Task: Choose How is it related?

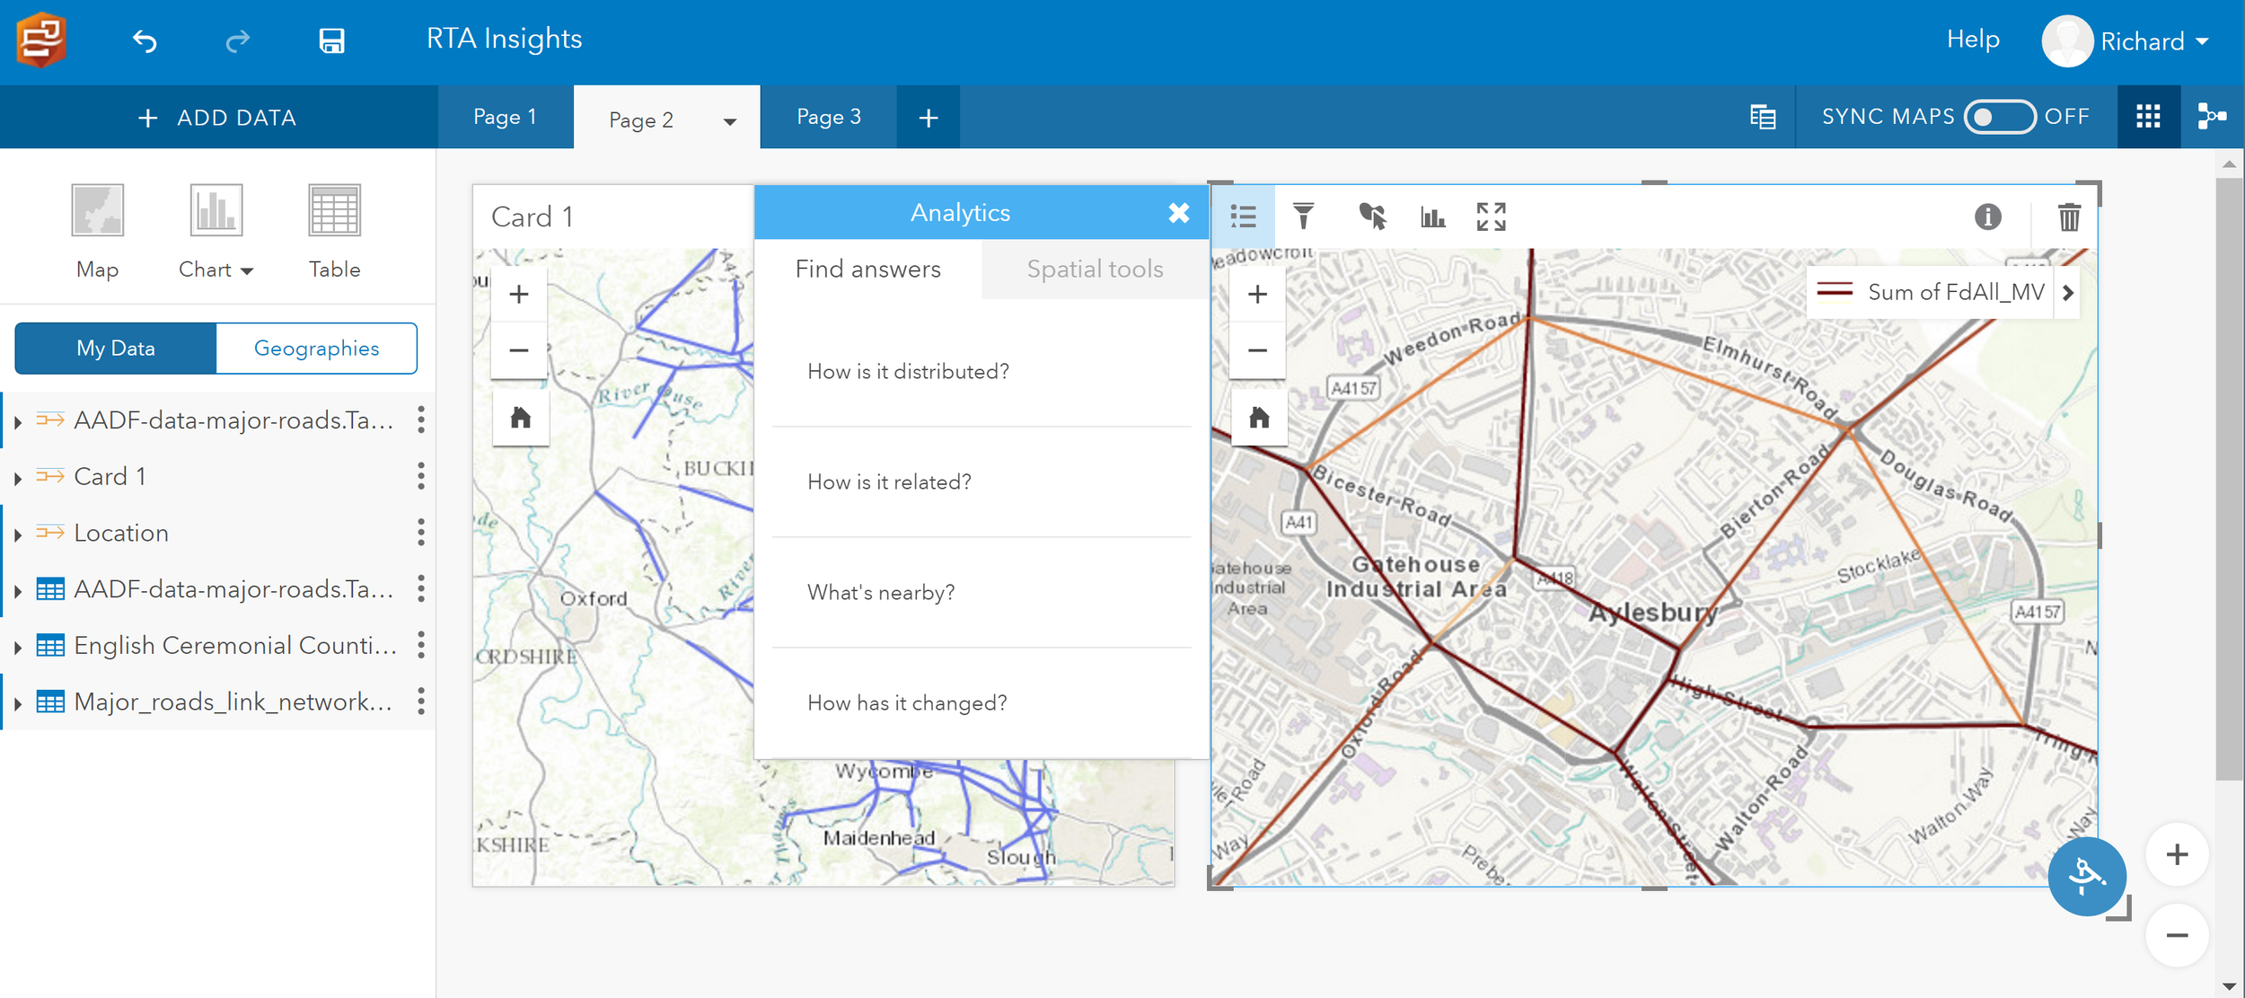Action: [x=981, y=481]
